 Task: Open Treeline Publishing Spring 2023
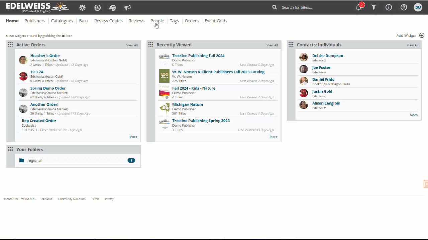click(x=201, y=121)
